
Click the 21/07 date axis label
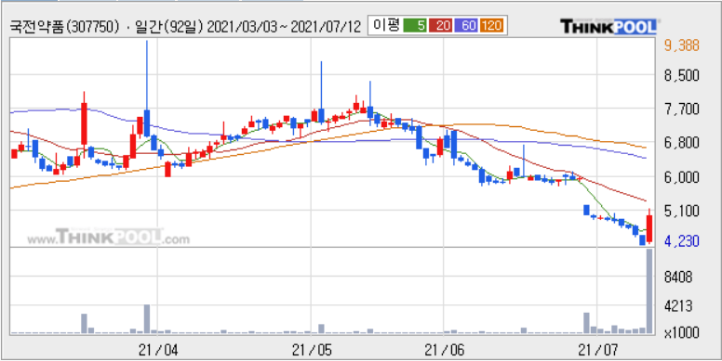coord(596,351)
